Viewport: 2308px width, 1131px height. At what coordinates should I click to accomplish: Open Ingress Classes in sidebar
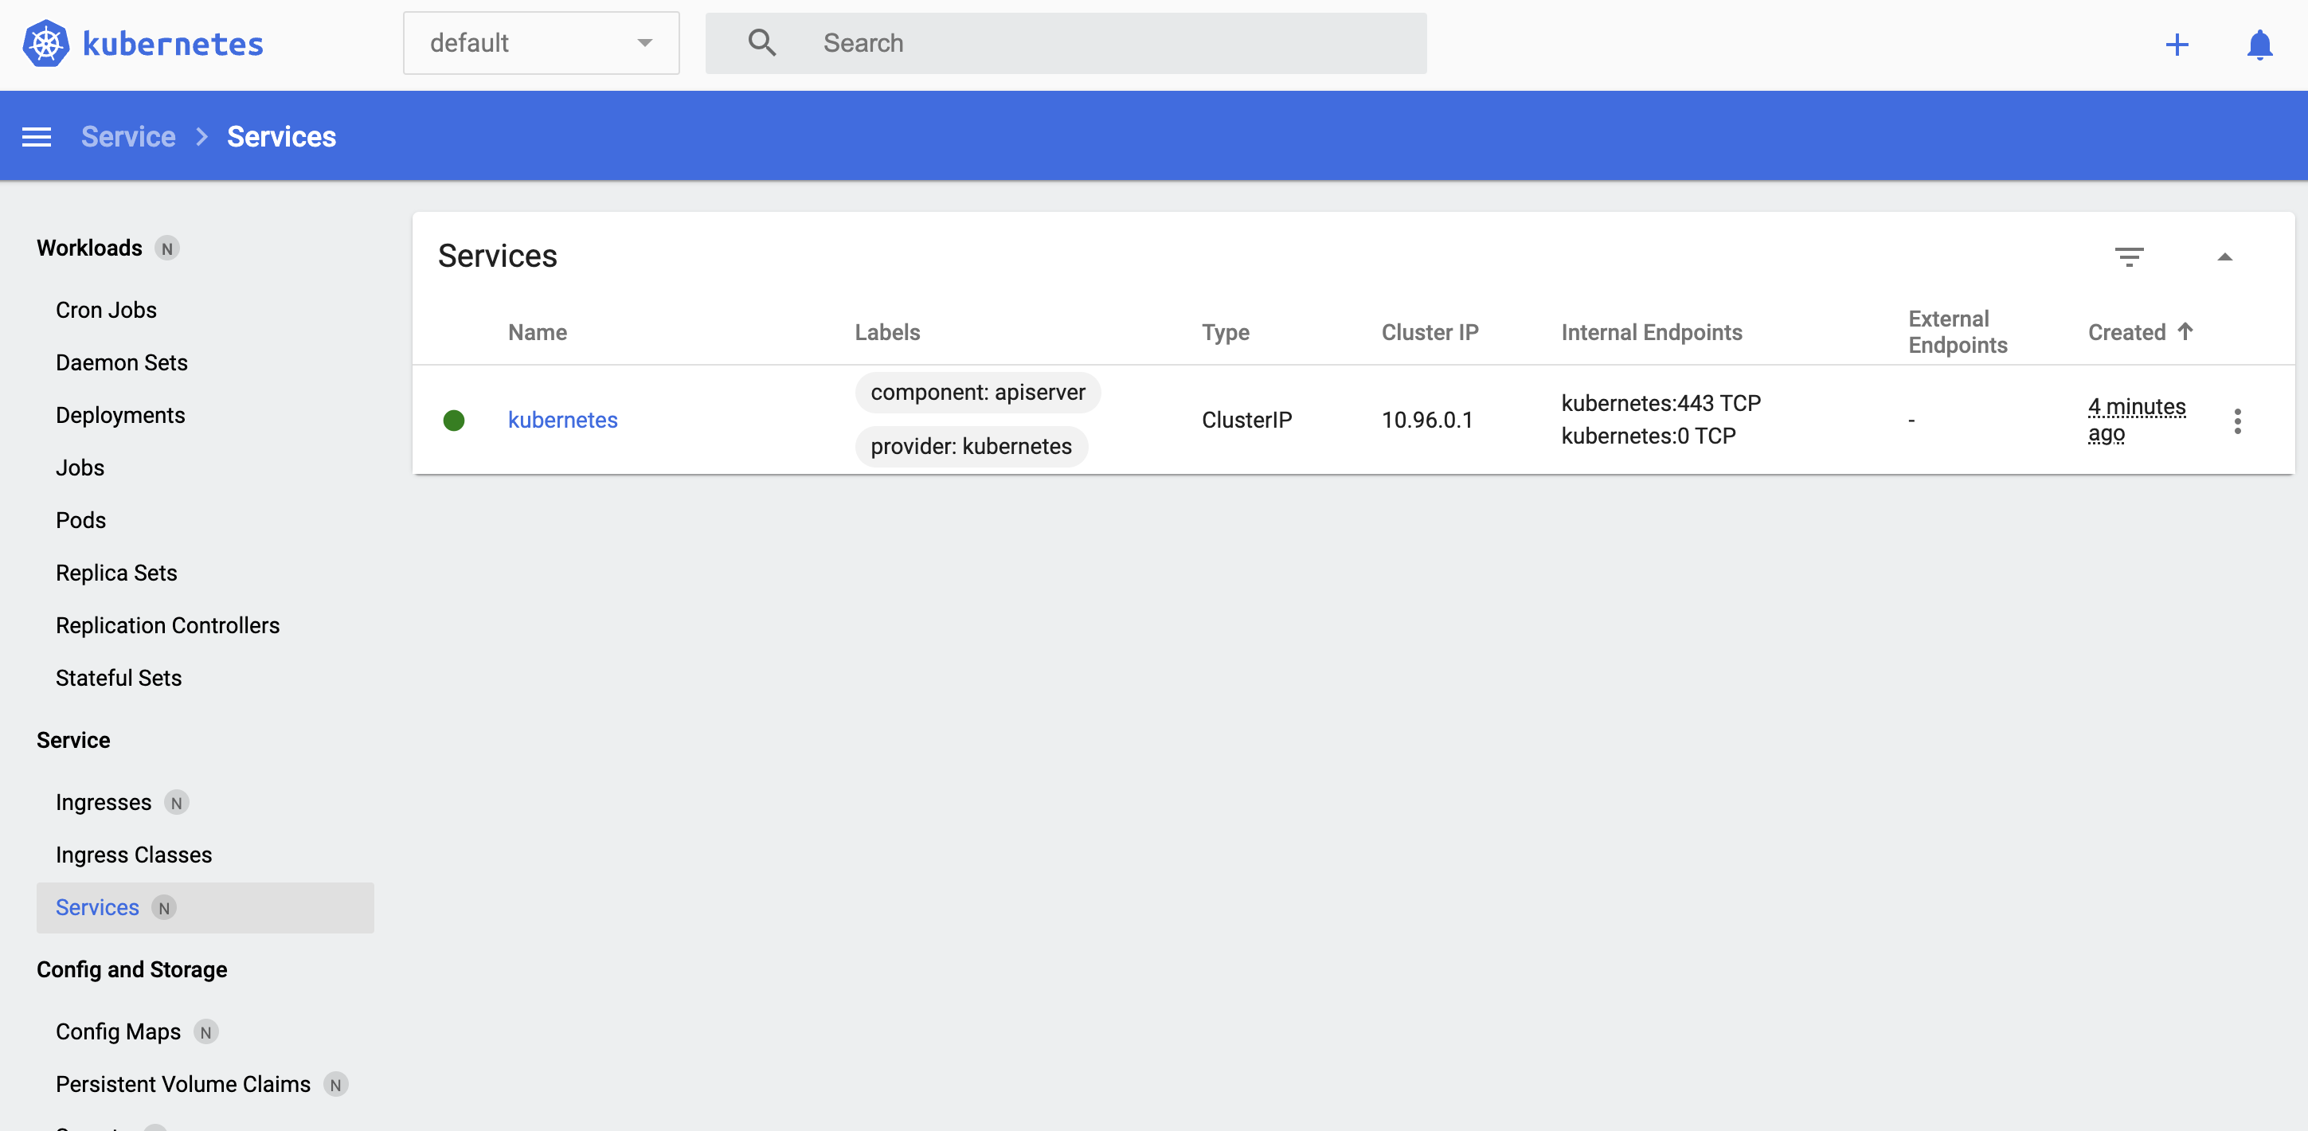(134, 855)
